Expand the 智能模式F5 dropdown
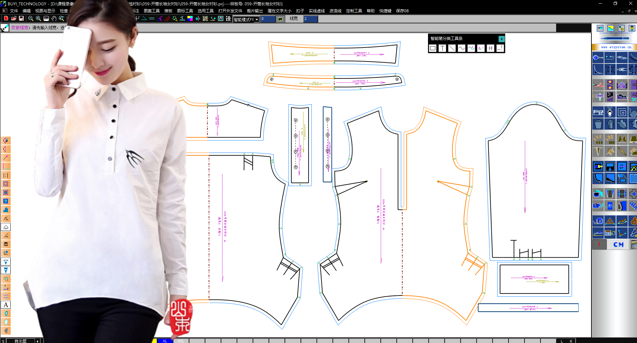Screen dimensions: 637x343 click(x=257, y=20)
